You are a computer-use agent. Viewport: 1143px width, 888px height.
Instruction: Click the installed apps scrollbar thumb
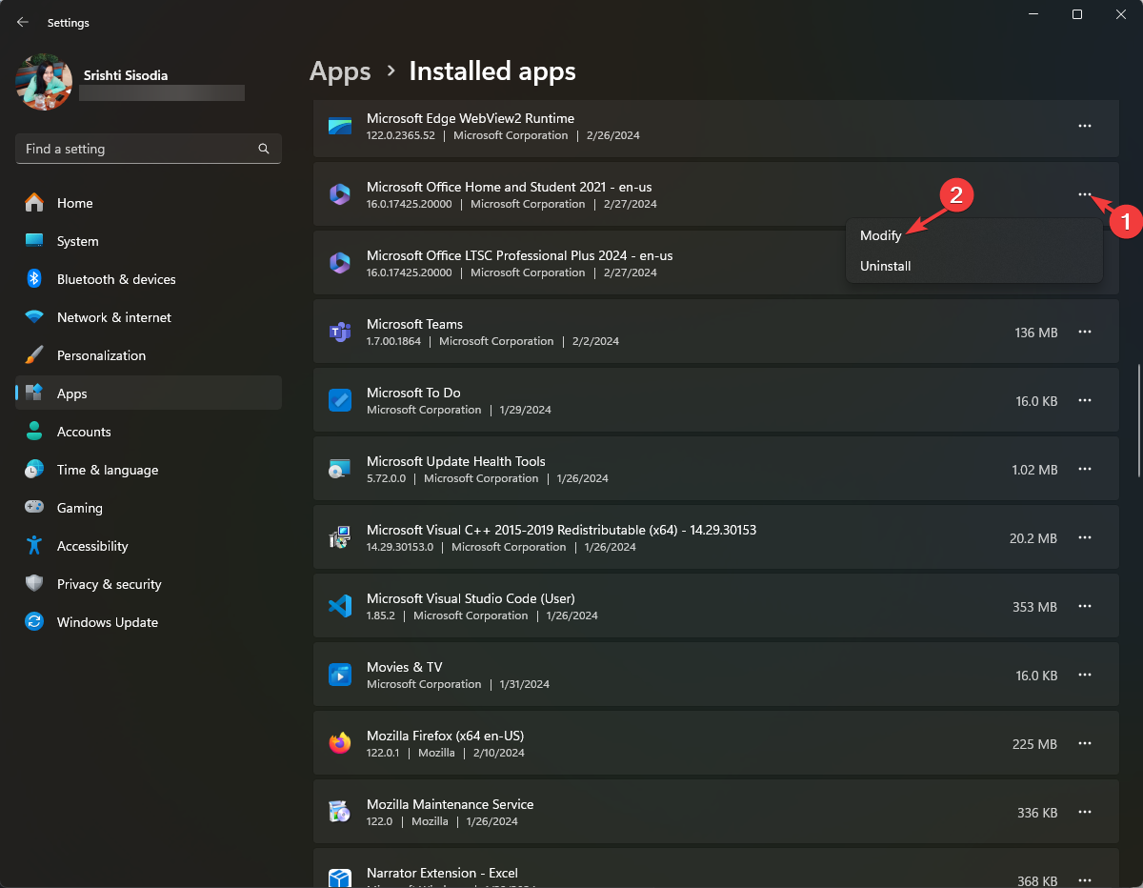point(1138,420)
